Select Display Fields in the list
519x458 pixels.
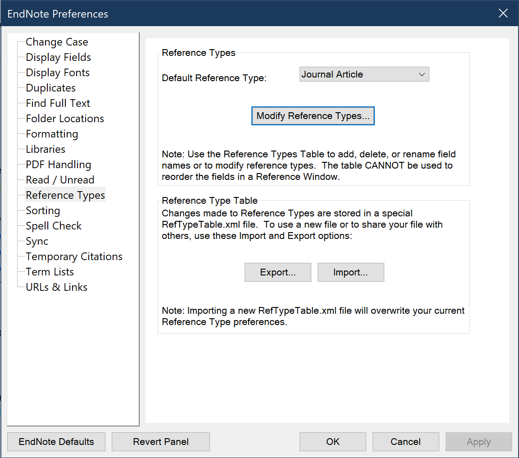click(58, 57)
